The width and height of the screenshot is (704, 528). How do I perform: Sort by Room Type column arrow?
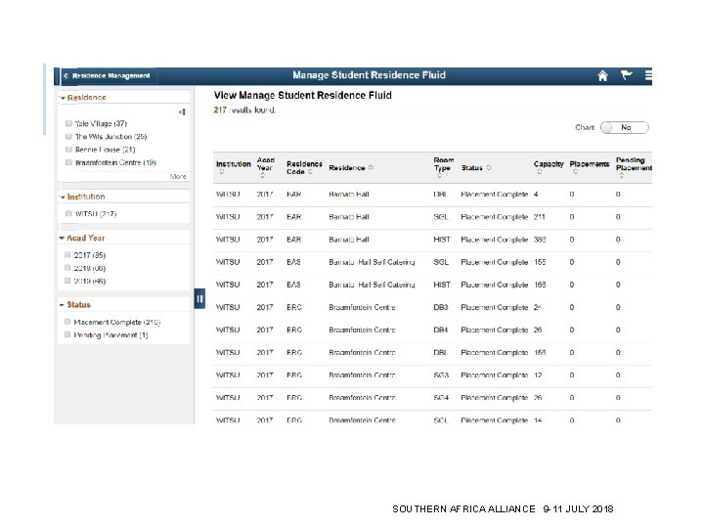tap(439, 176)
